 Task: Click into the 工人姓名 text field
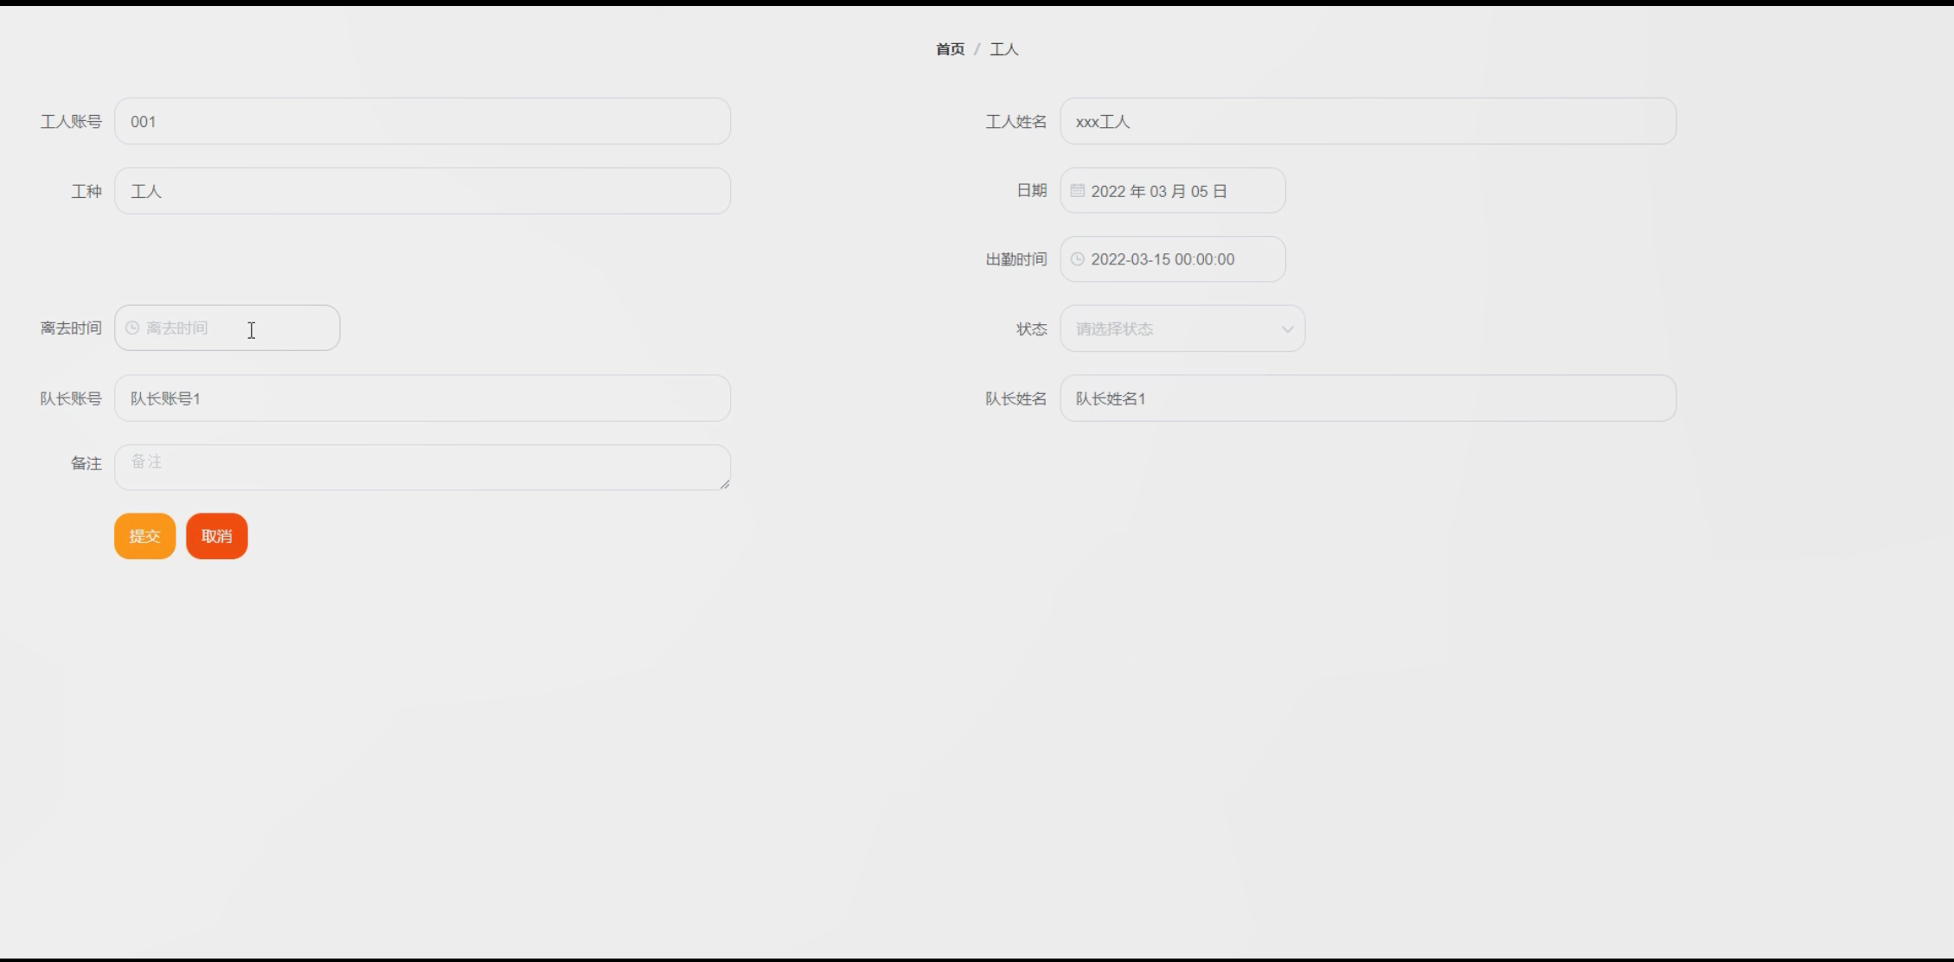point(1368,121)
